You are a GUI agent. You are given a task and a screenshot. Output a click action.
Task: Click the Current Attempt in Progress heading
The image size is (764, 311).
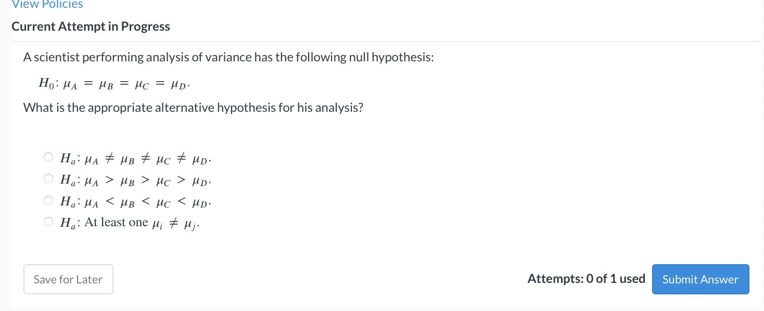91,26
